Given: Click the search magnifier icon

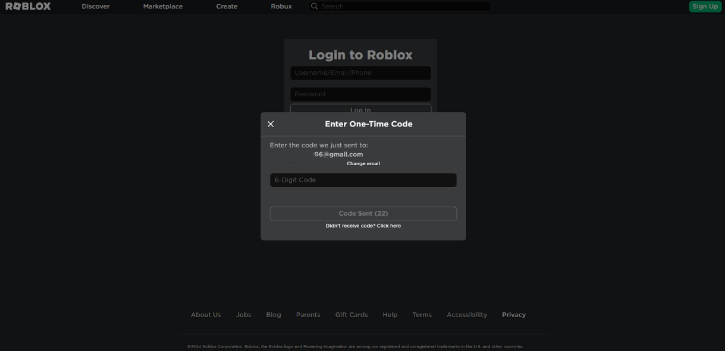Looking at the screenshot, I should coord(315,7).
